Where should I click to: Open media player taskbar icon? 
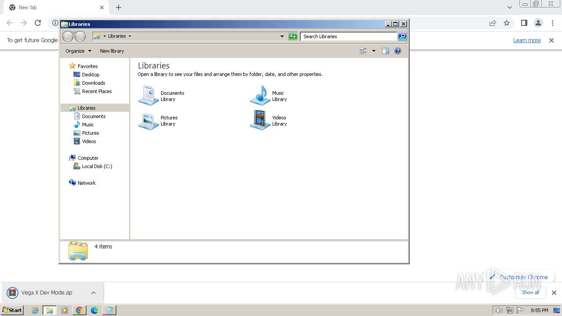pos(65,310)
